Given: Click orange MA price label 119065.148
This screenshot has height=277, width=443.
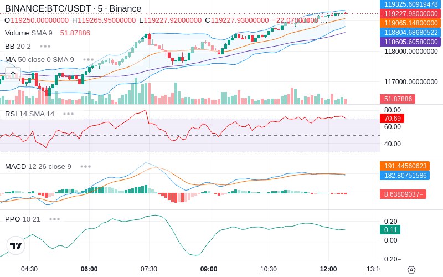Looking at the screenshot, I should tap(410, 23).
